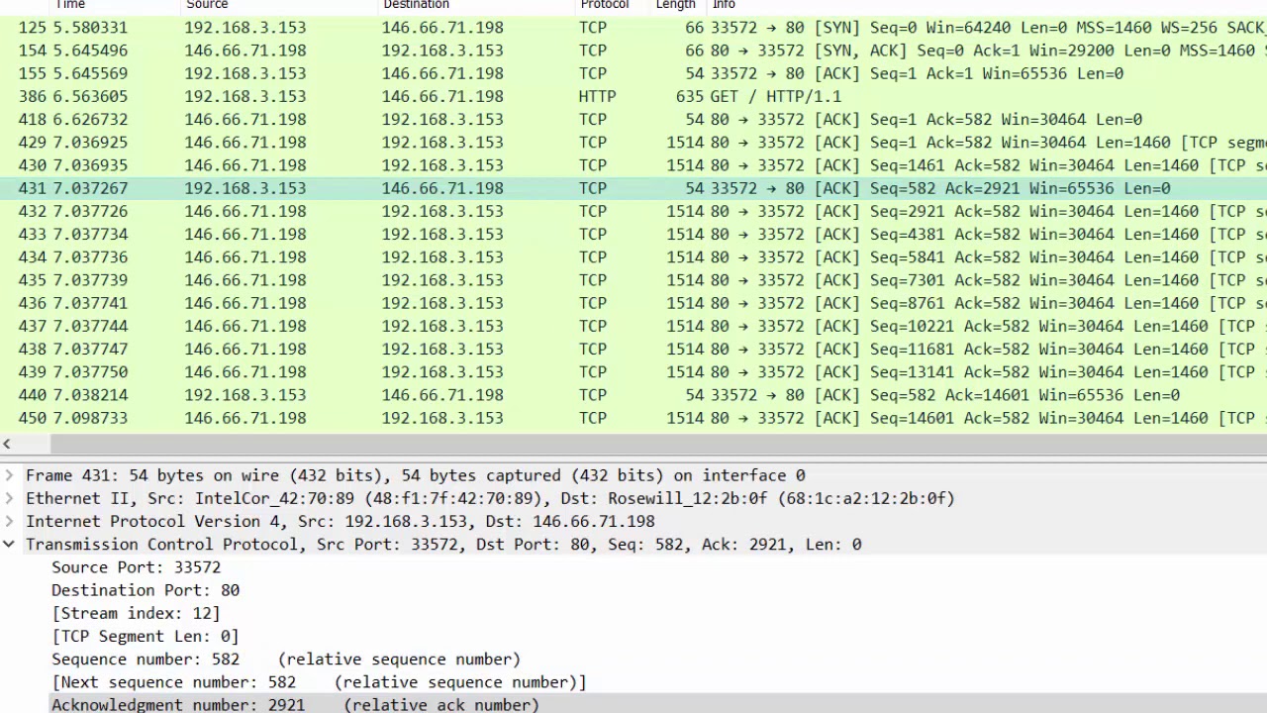
Task: Sort by the Length column header
Action: tap(678, 5)
